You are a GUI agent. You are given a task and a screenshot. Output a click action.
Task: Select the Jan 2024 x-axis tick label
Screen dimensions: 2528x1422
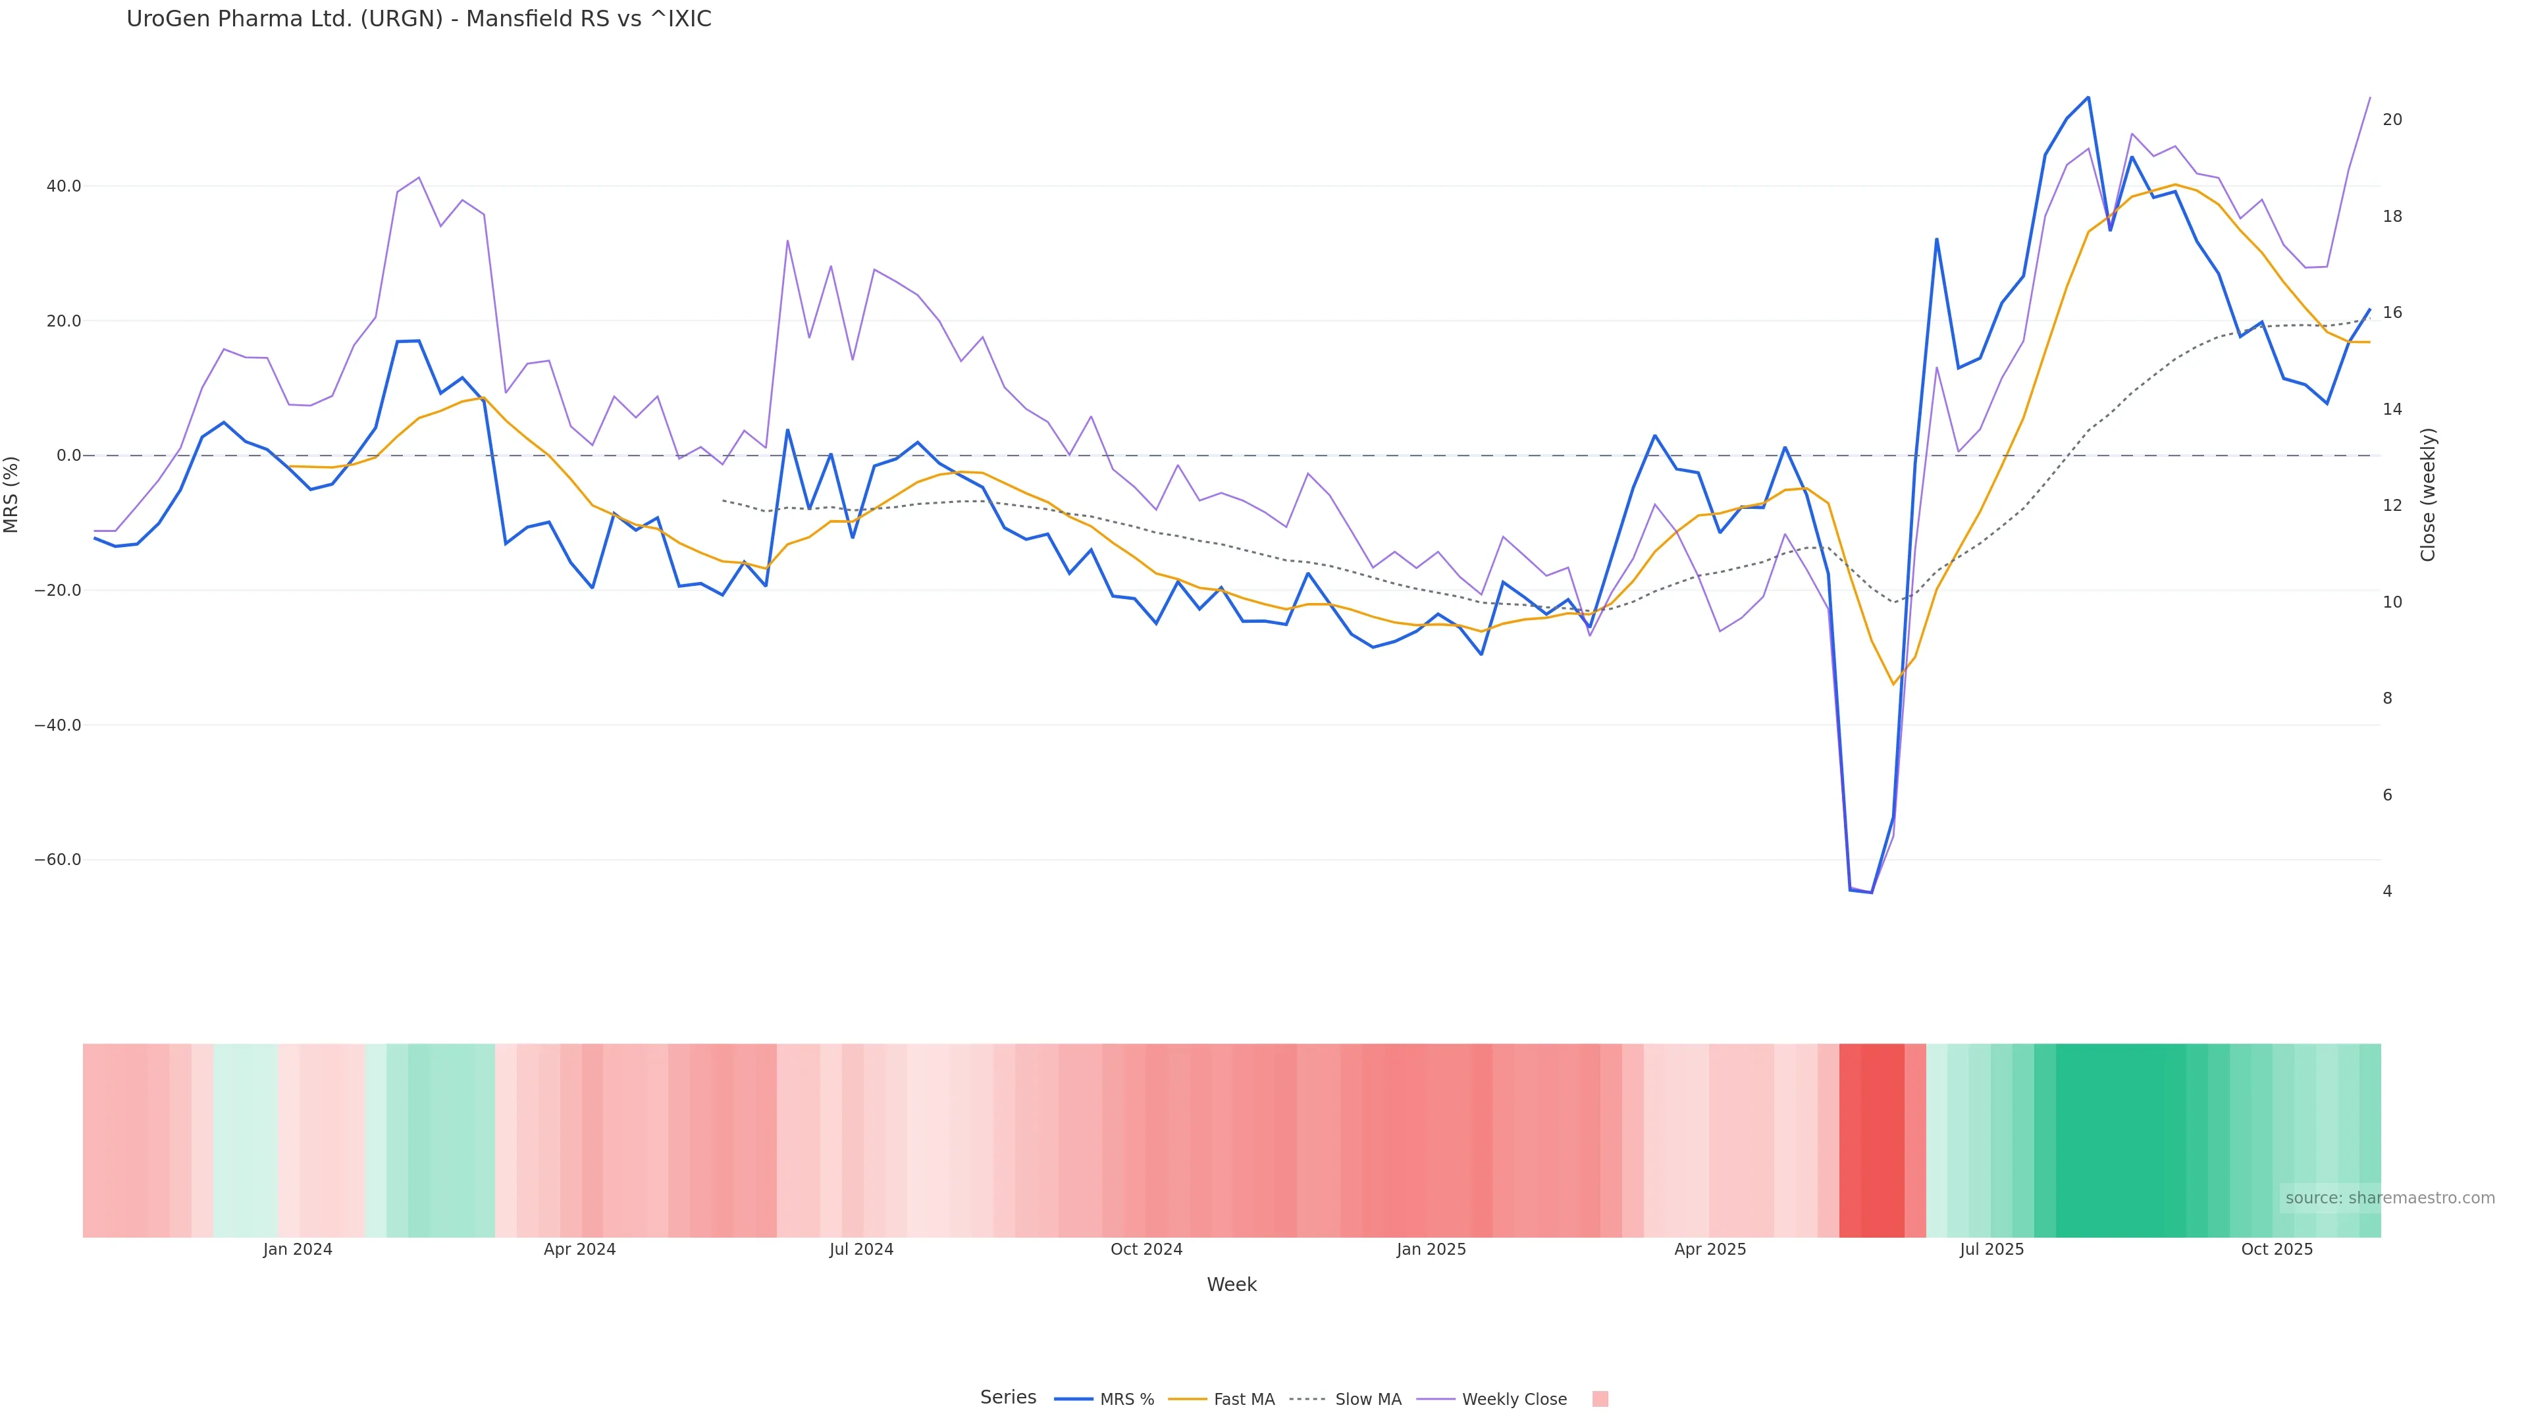point(298,1250)
